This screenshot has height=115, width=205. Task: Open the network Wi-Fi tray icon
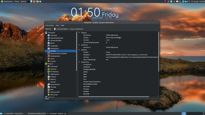click(174, 1)
